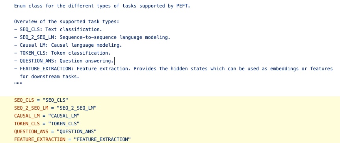The height and width of the screenshot is (143, 340).
Task: Click the "QUESTION_ANS" string literal
Action: point(76,131)
